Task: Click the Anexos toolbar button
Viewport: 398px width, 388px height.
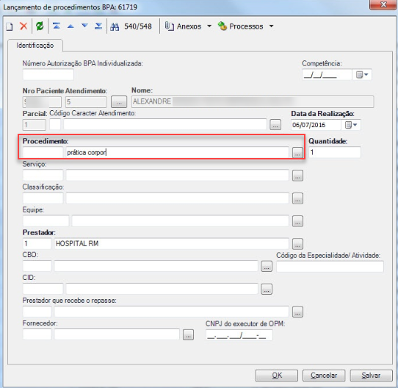Action: (184, 26)
